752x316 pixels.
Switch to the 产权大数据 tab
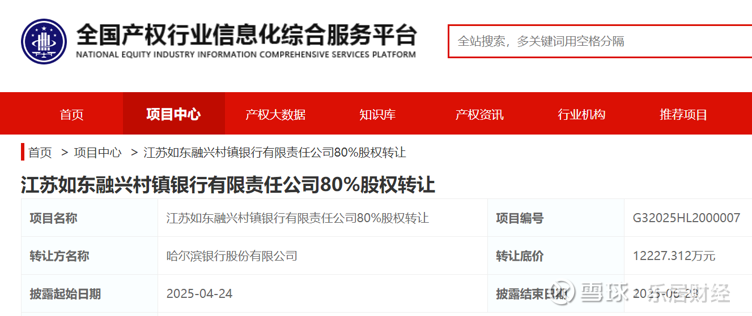tap(275, 114)
